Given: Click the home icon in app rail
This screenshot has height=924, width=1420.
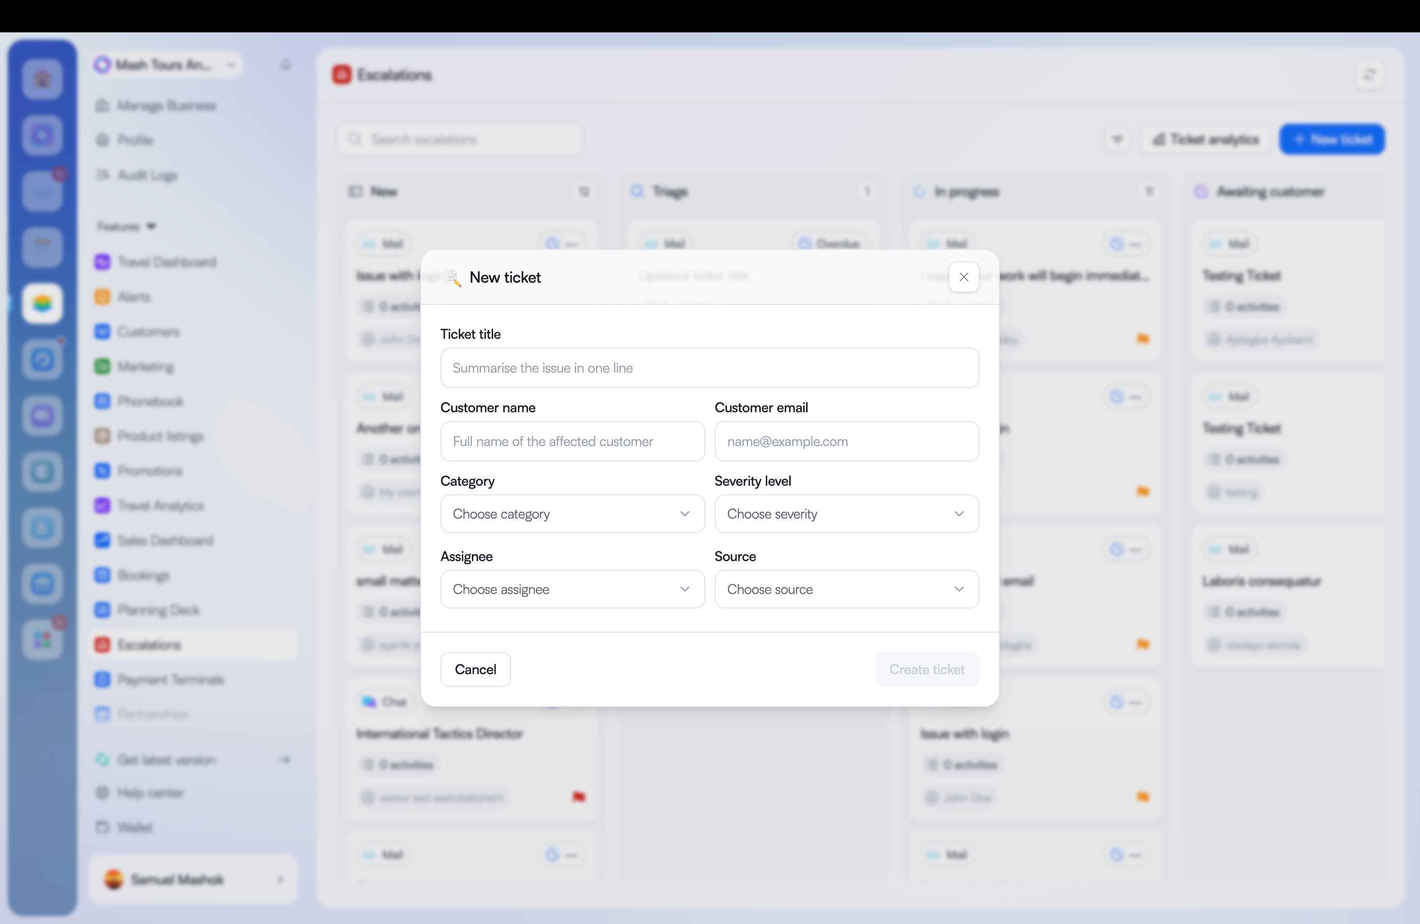Looking at the screenshot, I should coord(43,79).
